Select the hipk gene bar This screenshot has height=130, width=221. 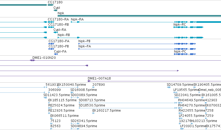[x=139, y=16]
